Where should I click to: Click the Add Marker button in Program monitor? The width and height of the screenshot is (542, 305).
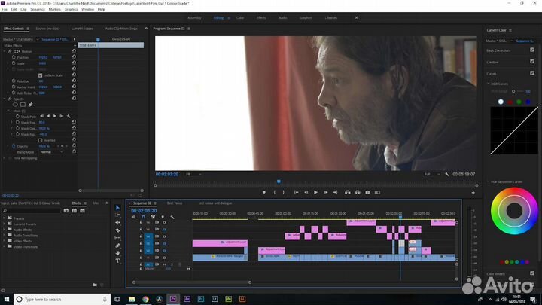coord(264,192)
